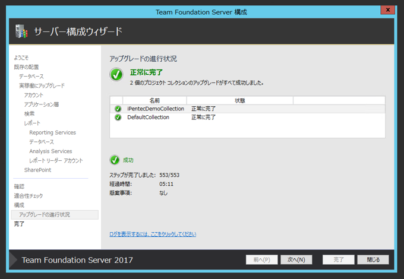Click the 閉じる button

[373, 259]
